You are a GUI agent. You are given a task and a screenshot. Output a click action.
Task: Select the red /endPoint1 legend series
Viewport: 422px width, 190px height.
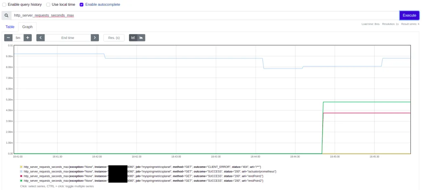(x=142, y=176)
